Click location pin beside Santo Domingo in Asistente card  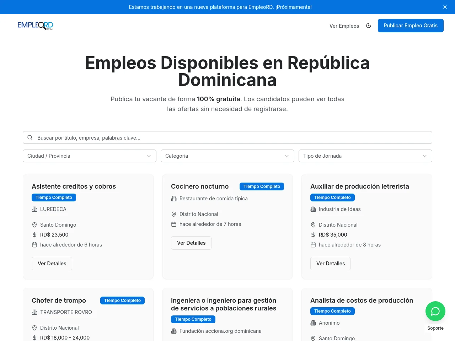tap(34, 225)
